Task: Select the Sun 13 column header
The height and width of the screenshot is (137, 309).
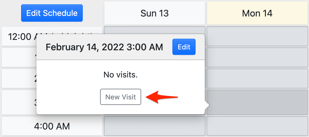Action: [x=154, y=13]
